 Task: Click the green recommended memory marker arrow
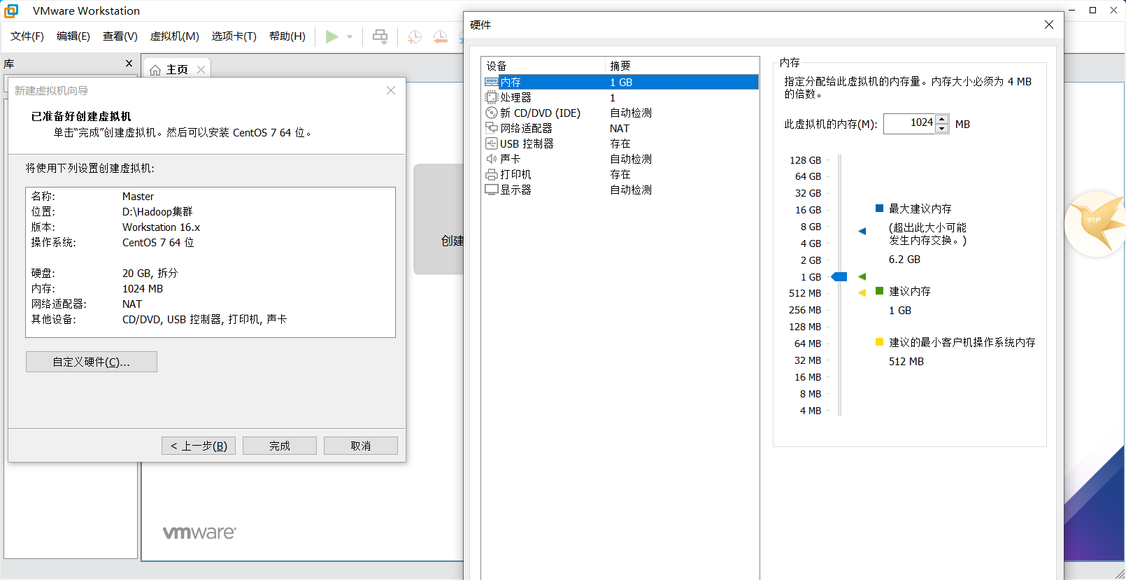click(862, 276)
